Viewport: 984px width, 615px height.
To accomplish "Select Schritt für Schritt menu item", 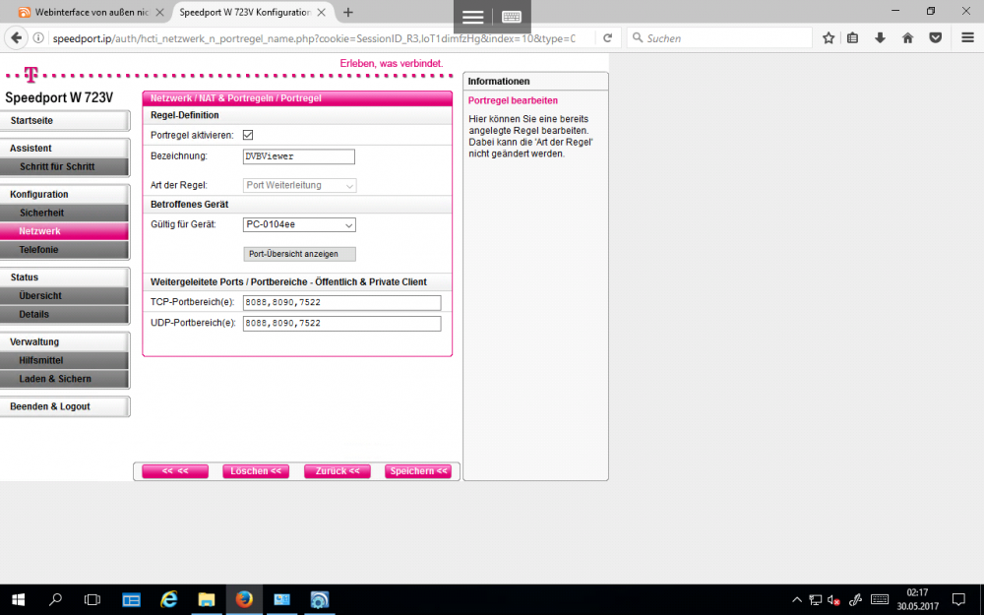I will click(x=65, y=167).
